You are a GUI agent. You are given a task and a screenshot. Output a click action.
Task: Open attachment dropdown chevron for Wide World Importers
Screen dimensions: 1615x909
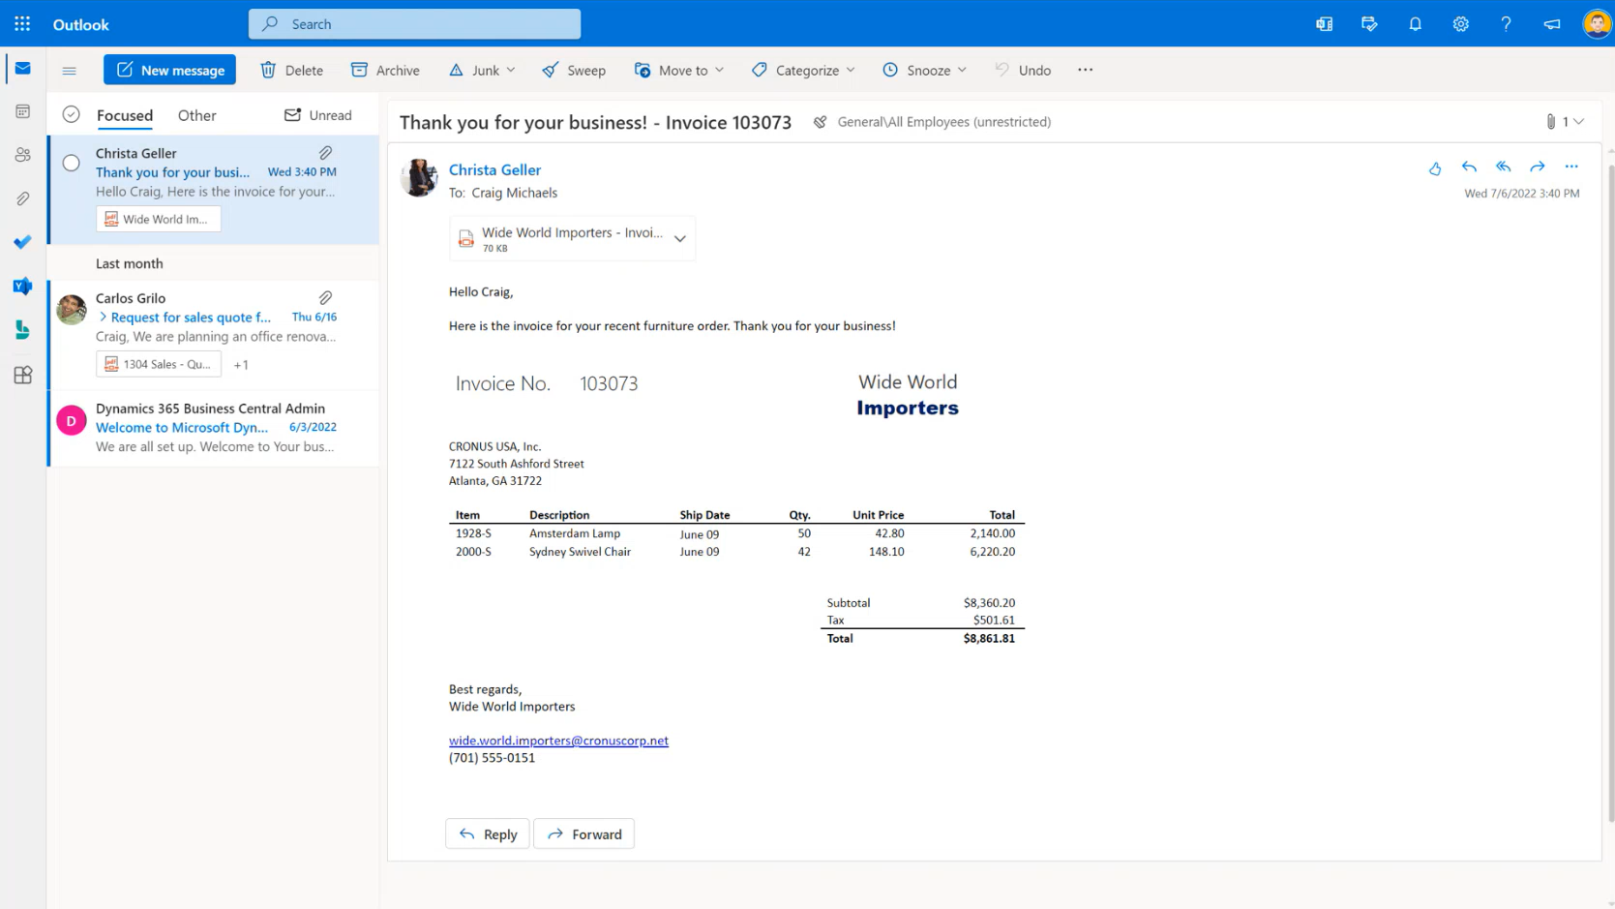point(680,238)
